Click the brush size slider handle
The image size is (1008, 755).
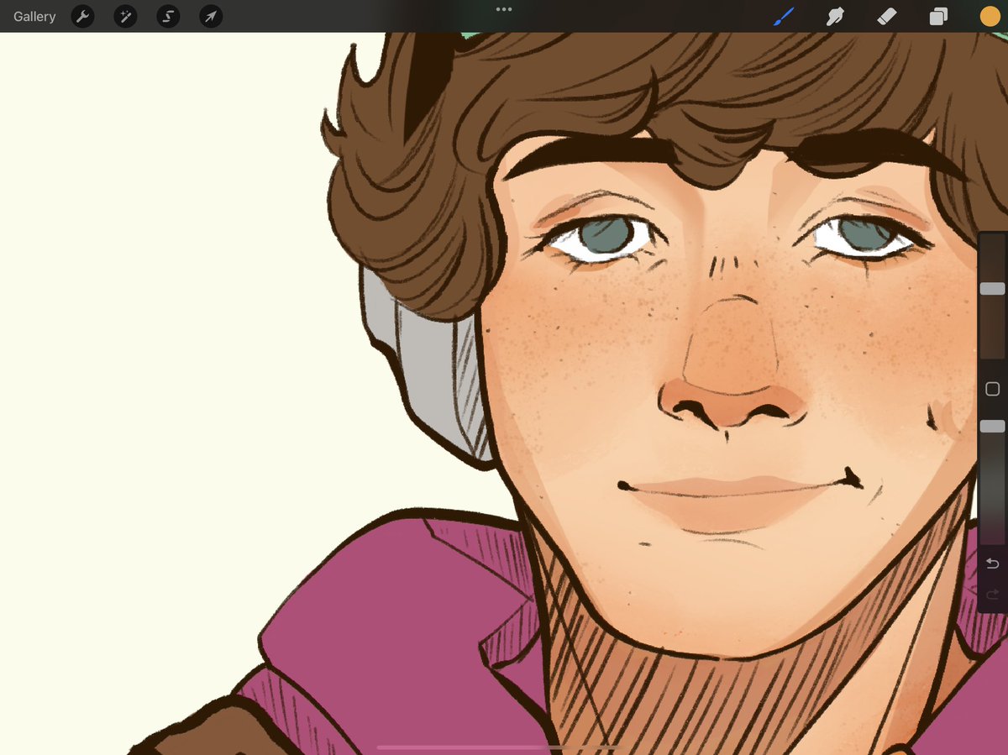pos(992,288)
